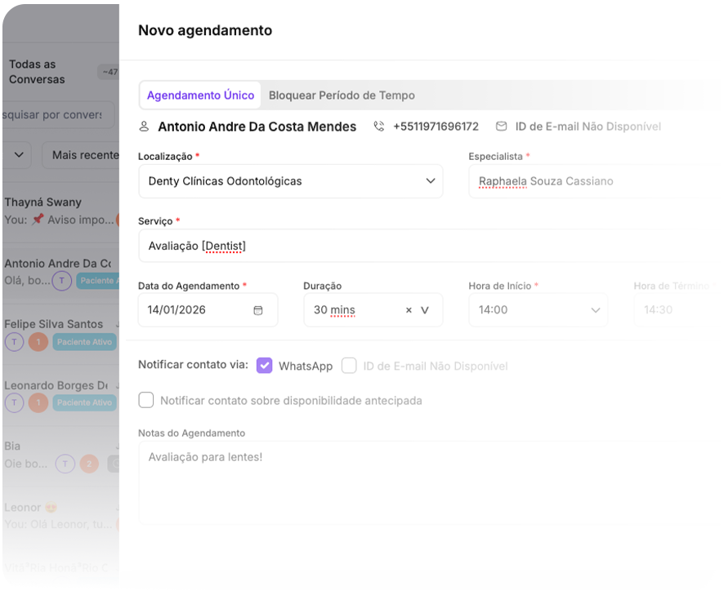The image size is (724, 595).
Task: Click the phone icon beside contact number
Action: 379,127
